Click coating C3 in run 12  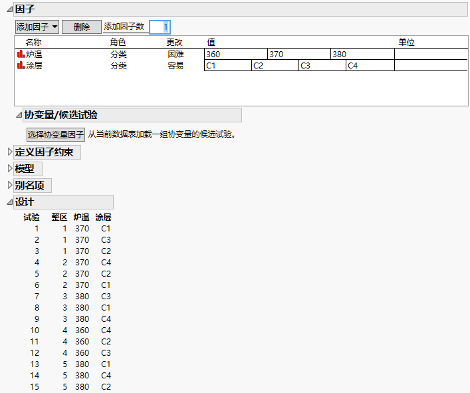[106, 353]
